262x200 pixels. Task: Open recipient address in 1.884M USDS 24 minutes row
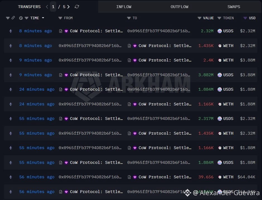click(x=159, y=89)
